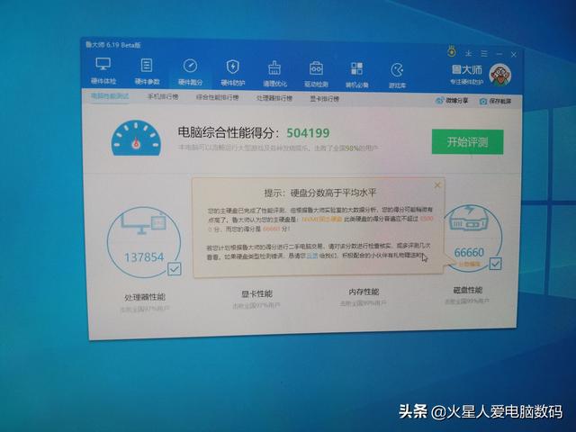Screen dimensions: 576x432
Task: Switch to the 手机排行榜 tab
Action: (163, 97)
